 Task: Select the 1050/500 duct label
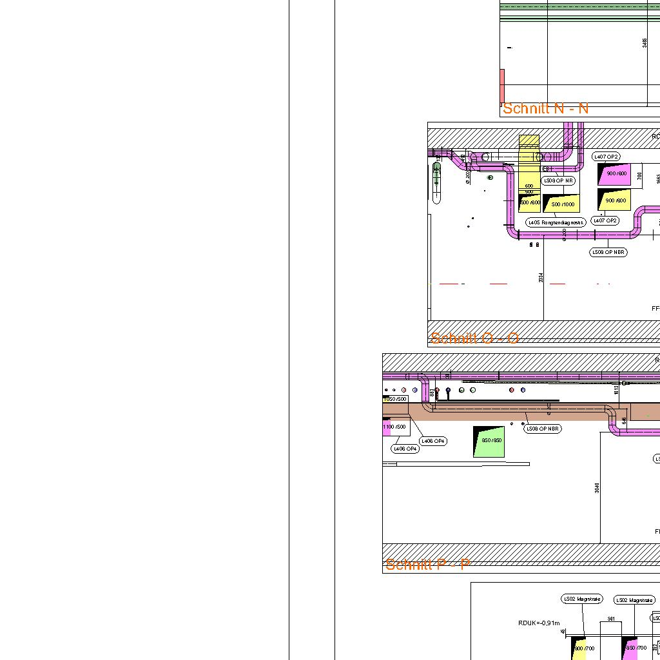pyautogui.click(x=396, y=399)
